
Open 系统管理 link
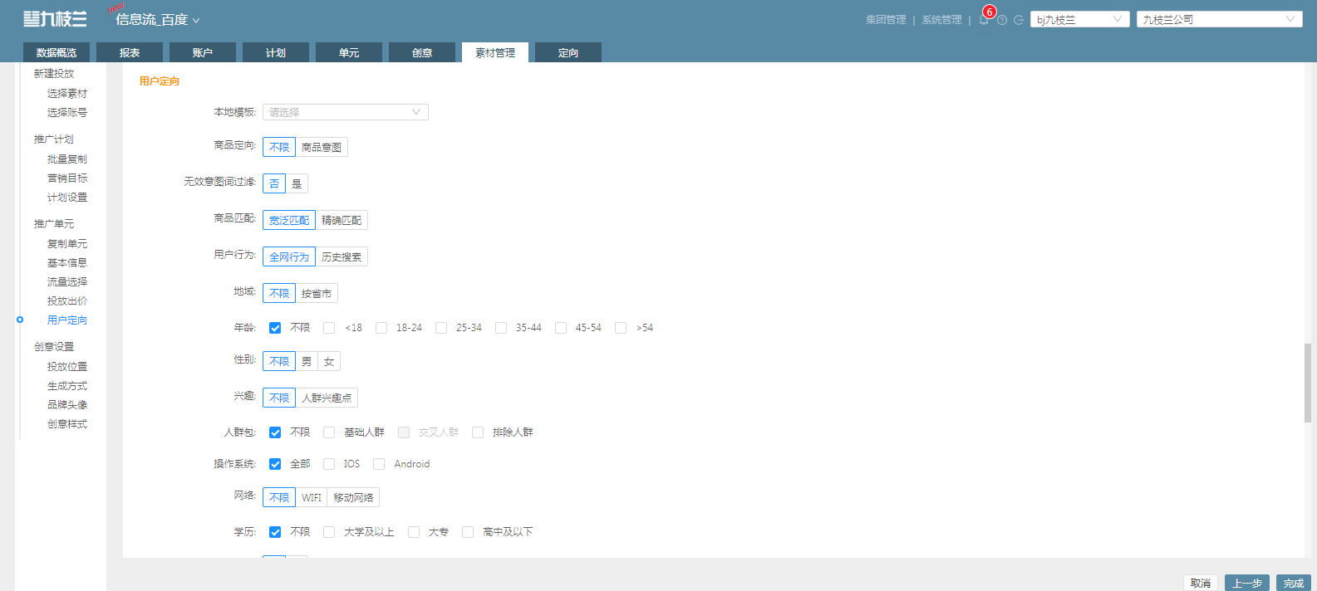point(941,20)
